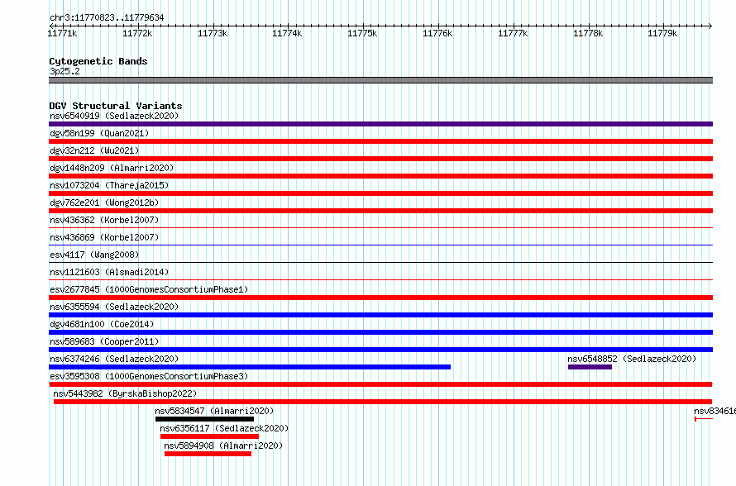Open nsv6548852 (Sedlazeck2020) label
Image resolution: width=736 pixels, height=486 pixels.
click(x=632, y=359)
